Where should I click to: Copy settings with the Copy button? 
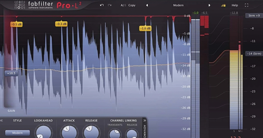tap(132, 5)
